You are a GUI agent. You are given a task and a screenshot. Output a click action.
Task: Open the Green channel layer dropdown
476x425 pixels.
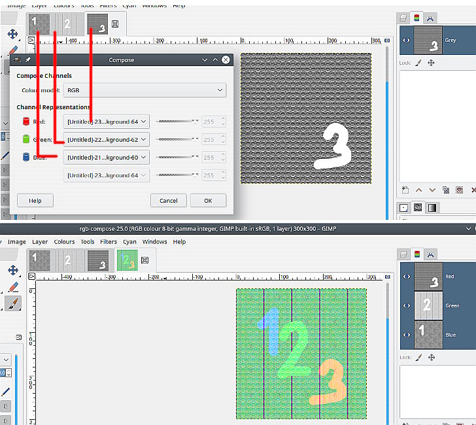coord(106,140)
